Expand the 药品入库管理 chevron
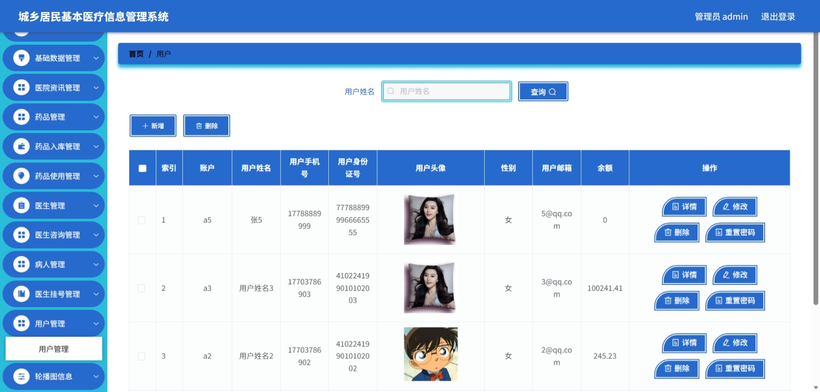The width and height of the screenshot is (820, 392). [96, 146]
